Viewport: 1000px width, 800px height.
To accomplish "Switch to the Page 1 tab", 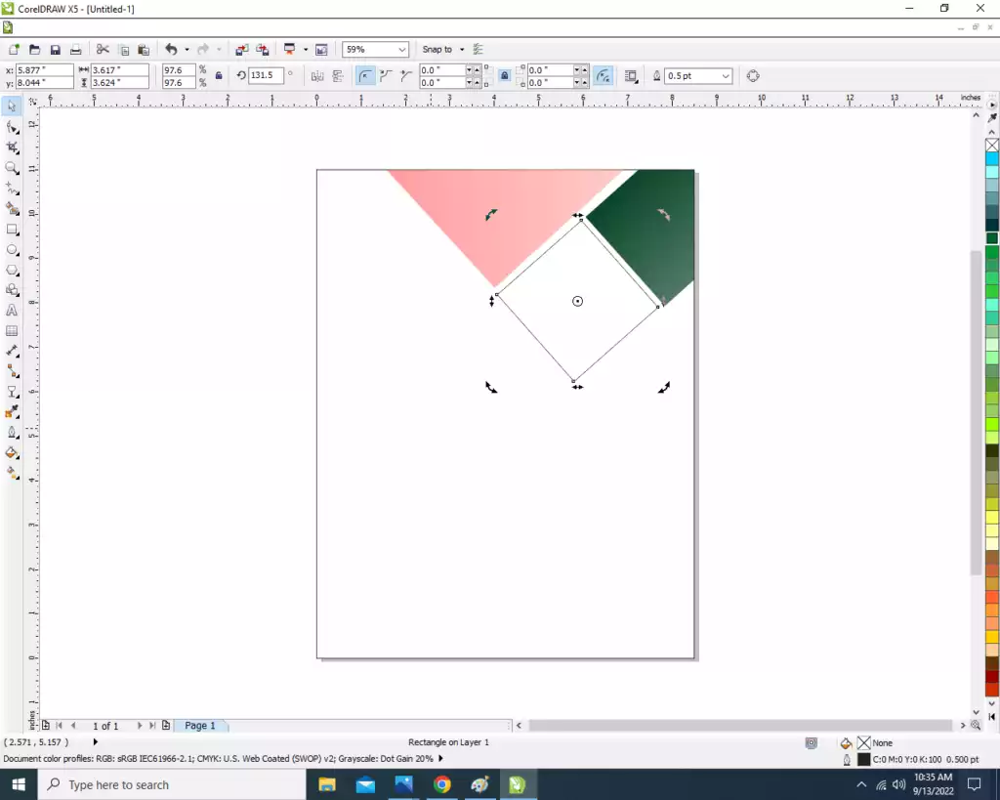I will click(x=199, y=726).
